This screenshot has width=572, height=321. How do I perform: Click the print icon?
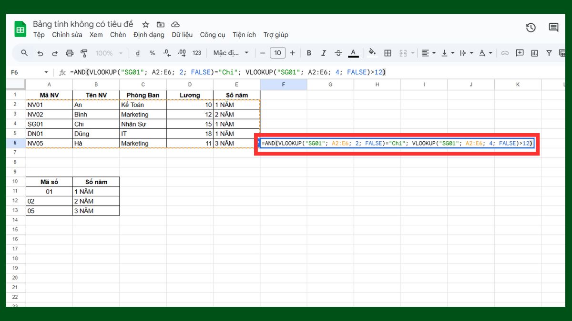pyautogui.click(x=70, y=53)
